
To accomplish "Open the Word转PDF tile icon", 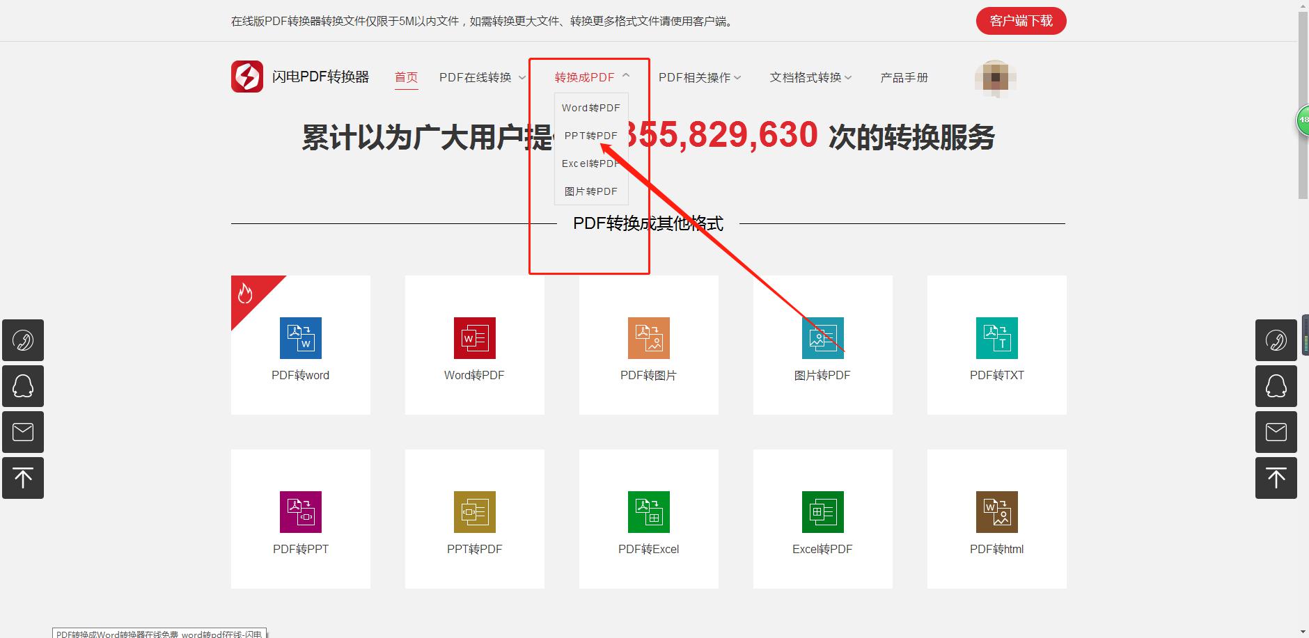I will (x=475, y=338).
